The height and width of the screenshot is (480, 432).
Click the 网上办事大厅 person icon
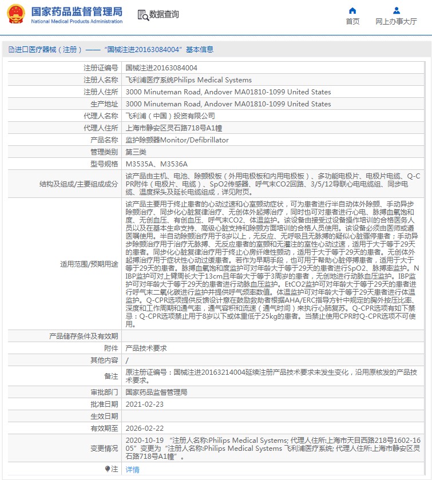(x=396, y=11)
